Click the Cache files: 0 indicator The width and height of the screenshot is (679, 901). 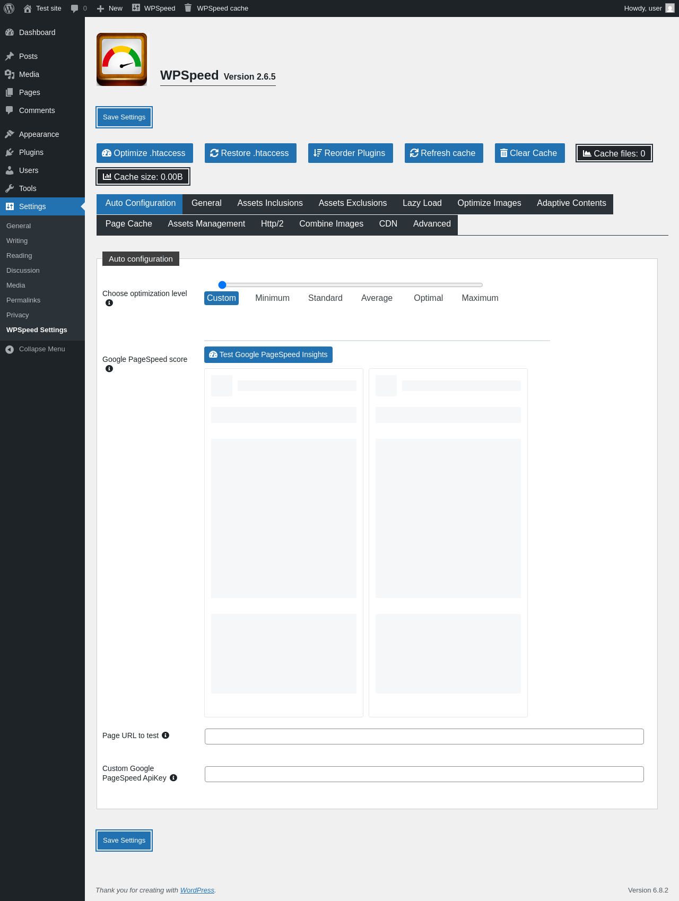(x=614, y=153)
